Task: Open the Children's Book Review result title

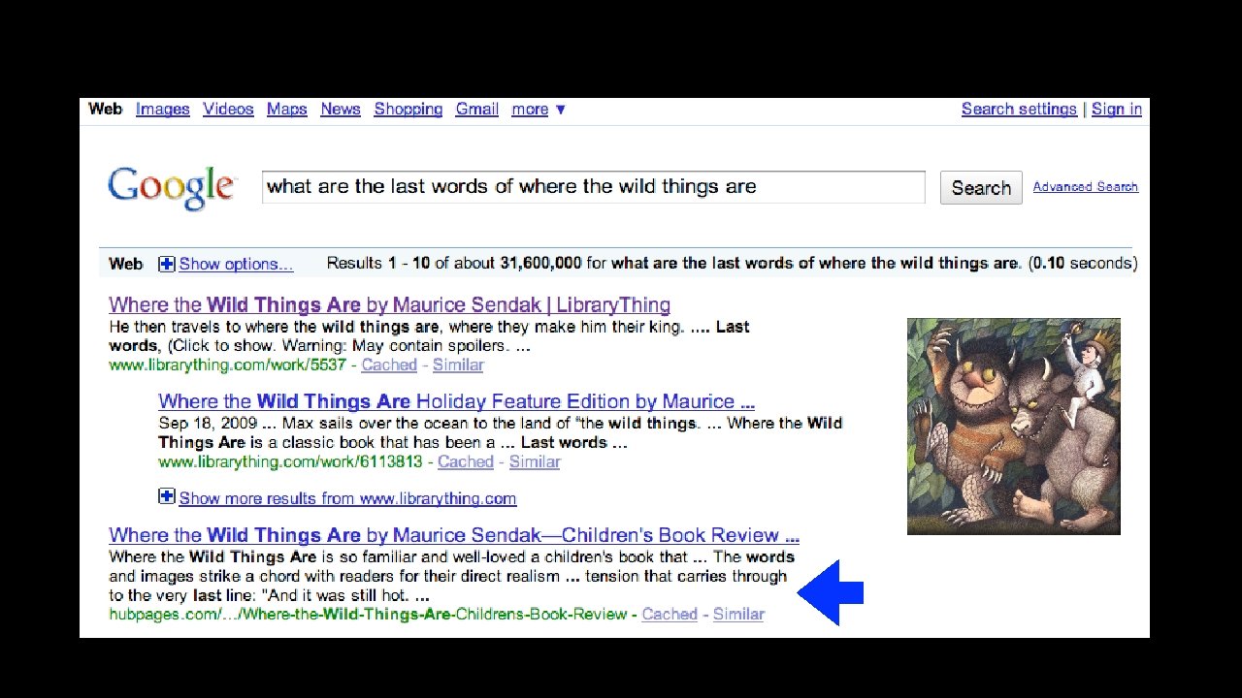Action: click(x=454, y=535)
